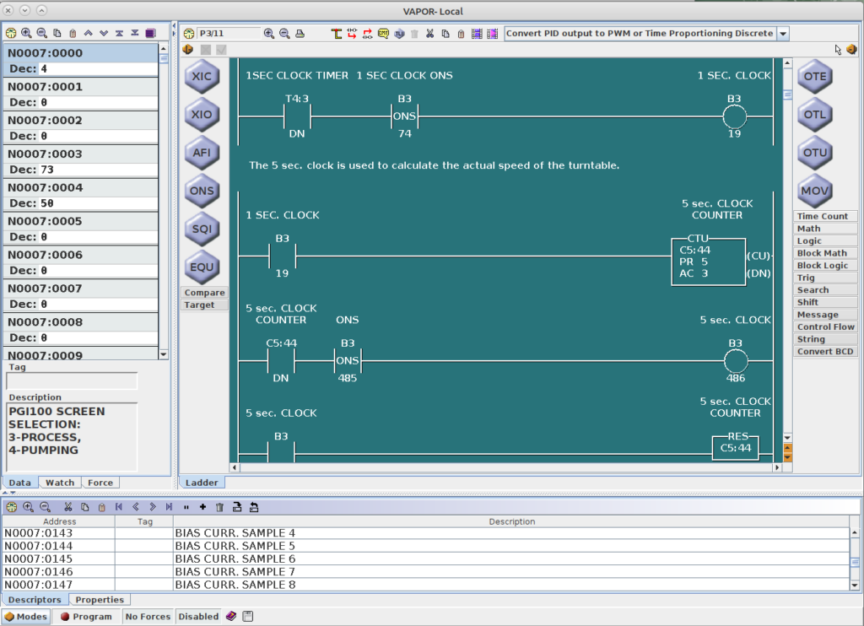Click the Target button below Compare
Viewport: 864px width, 626px height.
coord(203,305)
